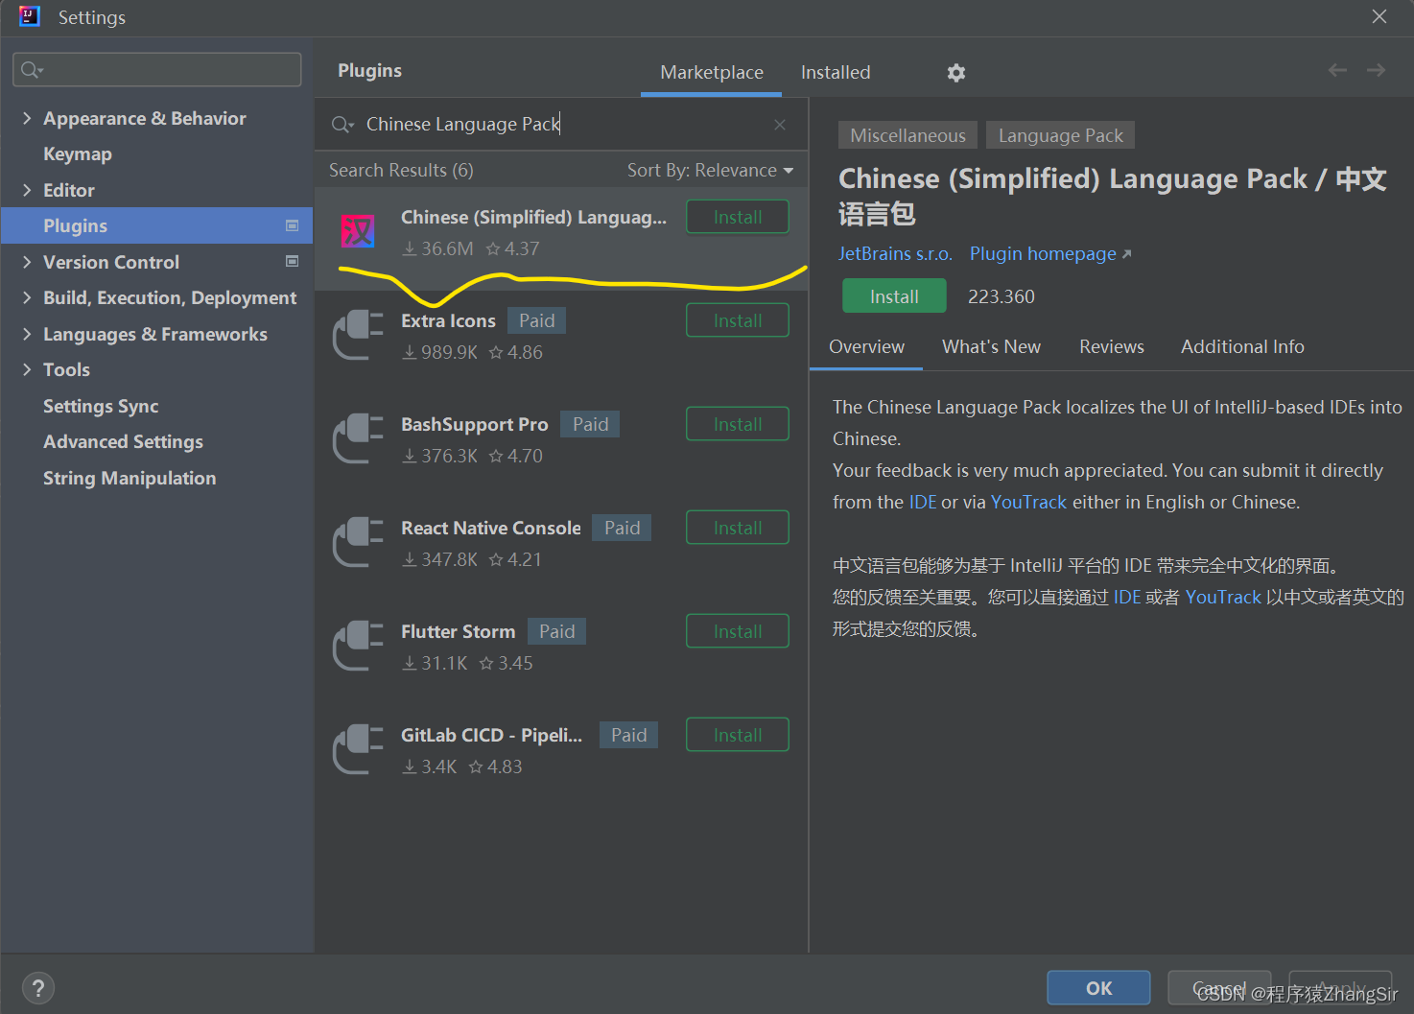Click the Miscellaneous tag
Viewport: 1414px width, 1014px height.
coord(907,135)
